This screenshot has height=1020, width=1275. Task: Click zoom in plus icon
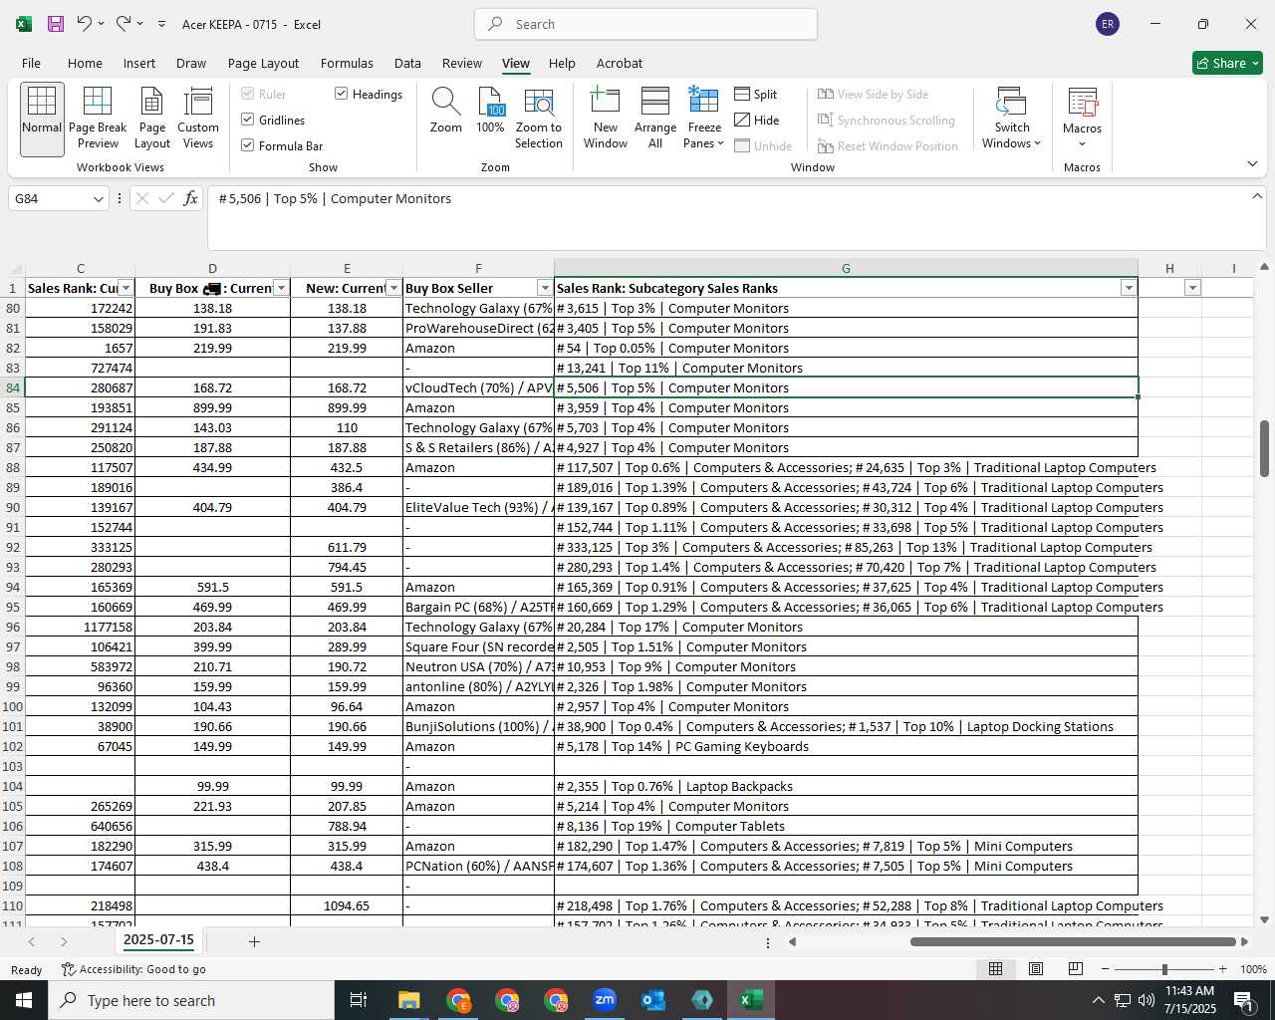[1223, 969]
